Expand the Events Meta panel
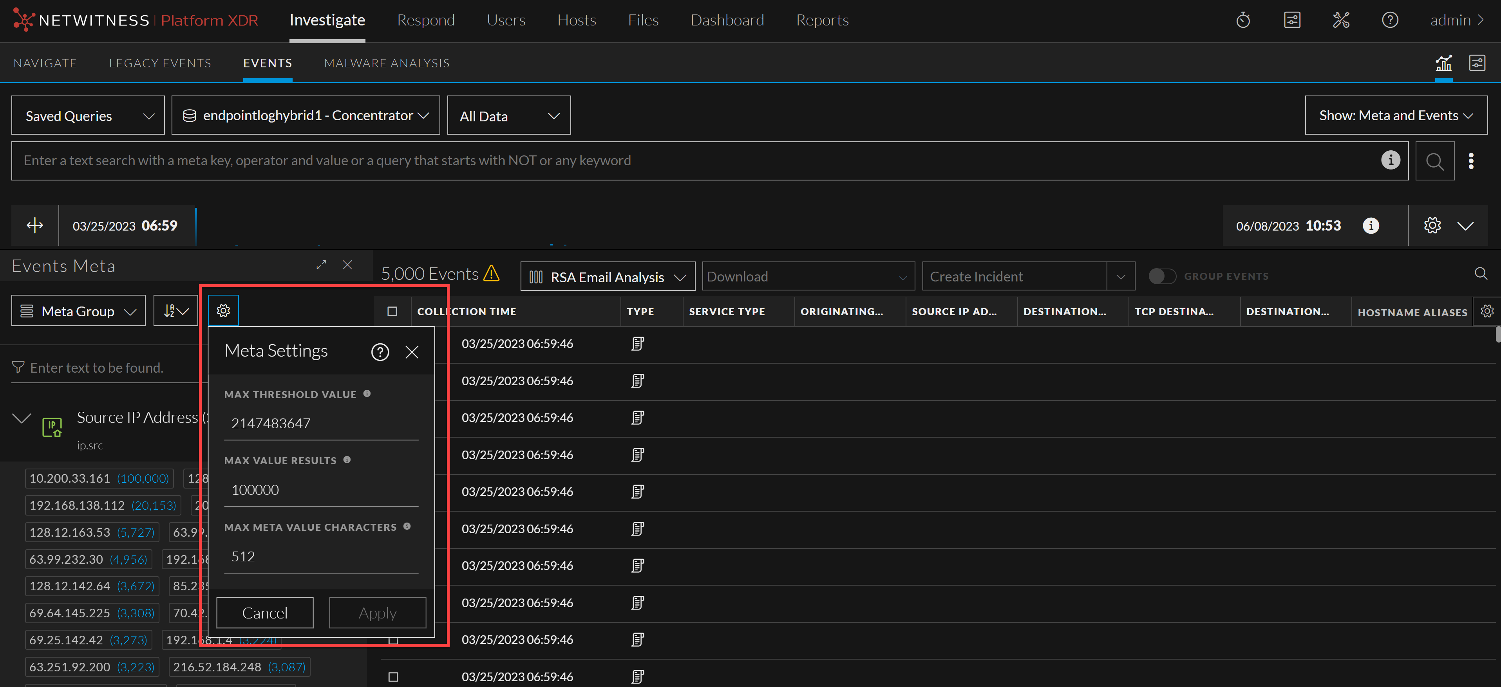Screen dimensions: 1501x687 321,265
